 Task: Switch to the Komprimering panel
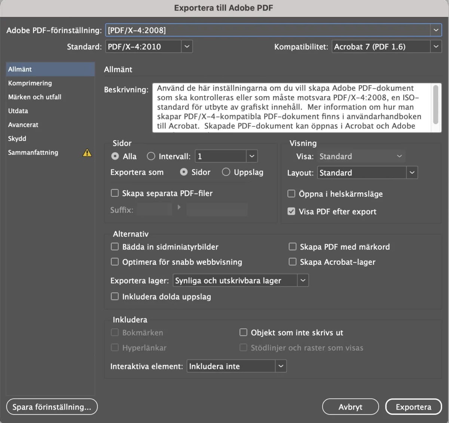[x=51, y=83]
